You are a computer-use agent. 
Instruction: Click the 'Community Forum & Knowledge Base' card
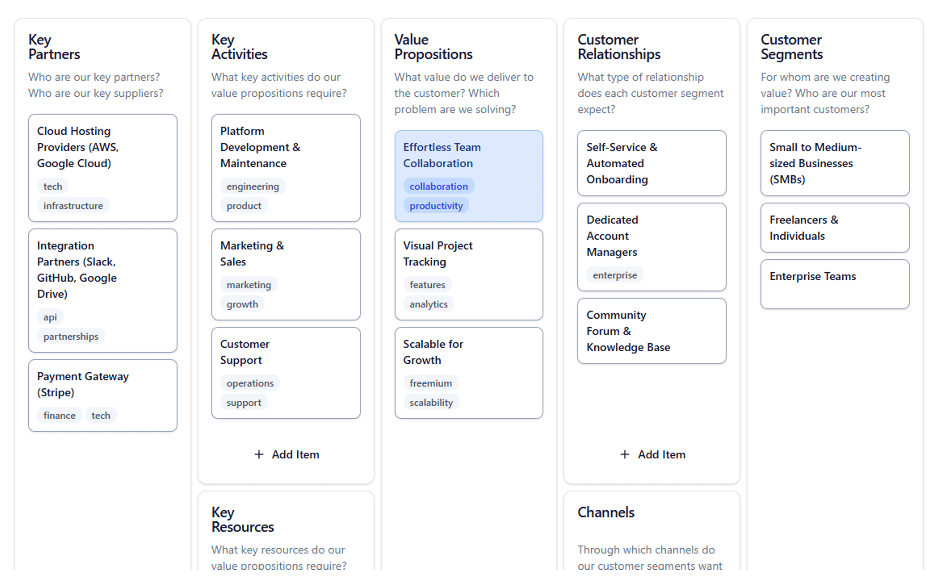tap(652, 331)
